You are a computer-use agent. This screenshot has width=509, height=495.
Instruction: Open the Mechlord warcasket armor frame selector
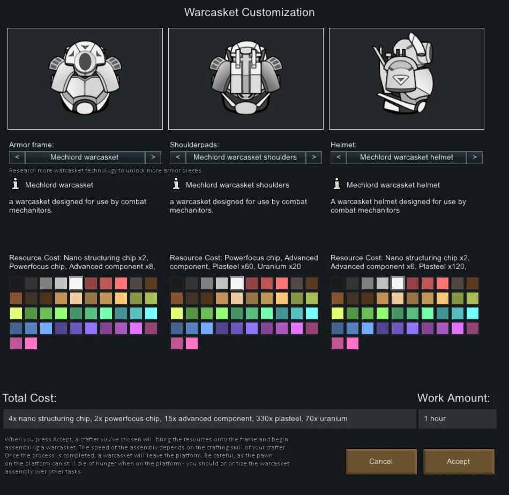(85, 157)
